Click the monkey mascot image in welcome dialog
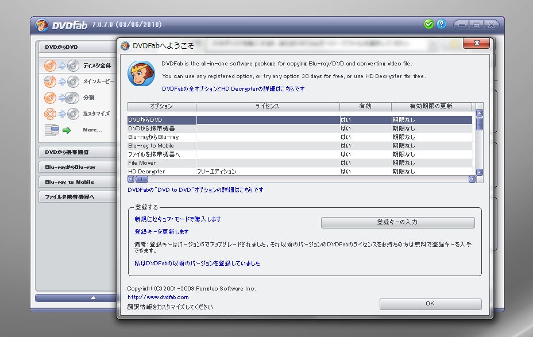 pos(141,73)
